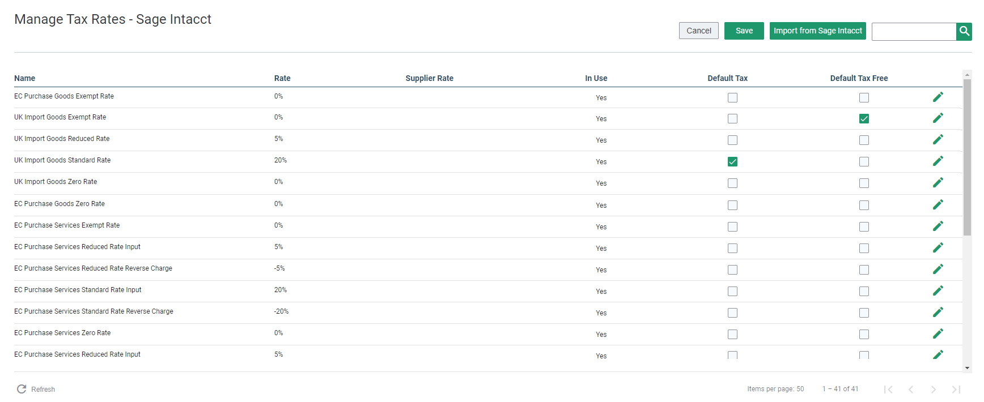Click into the search text field

tap(913, 32)
